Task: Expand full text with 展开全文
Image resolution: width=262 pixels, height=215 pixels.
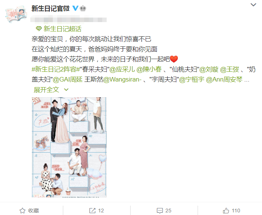Action: click(x=46, y=90)
